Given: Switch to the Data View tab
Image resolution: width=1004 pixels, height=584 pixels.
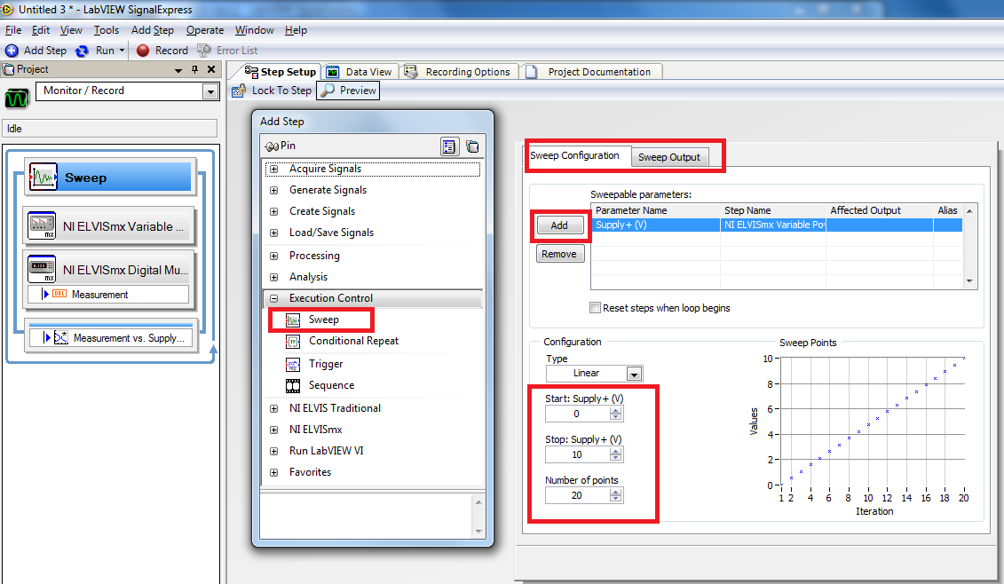Looking at the screenshot, I should pyautogui.click(x=360, y=72).
